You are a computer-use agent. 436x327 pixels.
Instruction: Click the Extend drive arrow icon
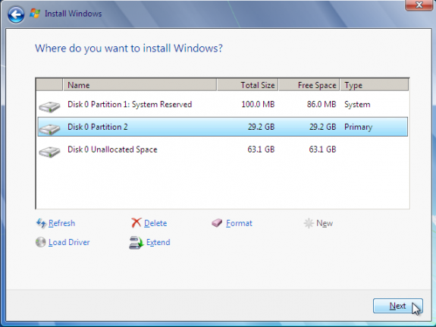(x=136, y=243)
